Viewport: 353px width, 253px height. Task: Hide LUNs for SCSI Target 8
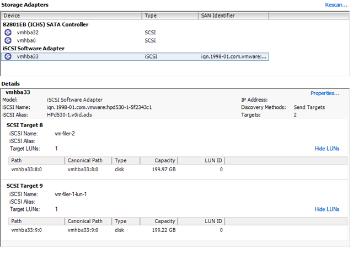(327, 149)
